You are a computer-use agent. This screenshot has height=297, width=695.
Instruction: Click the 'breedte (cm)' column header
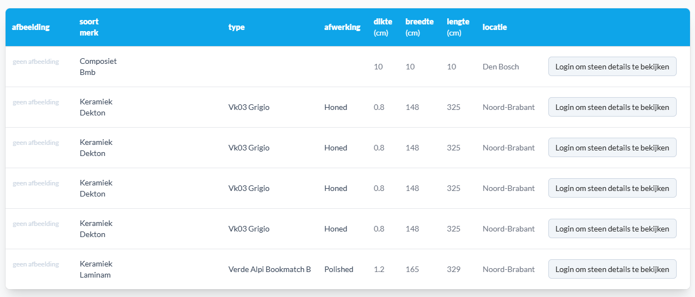click(419, 27)
